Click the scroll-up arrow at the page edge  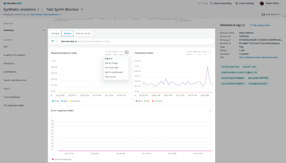284,16
